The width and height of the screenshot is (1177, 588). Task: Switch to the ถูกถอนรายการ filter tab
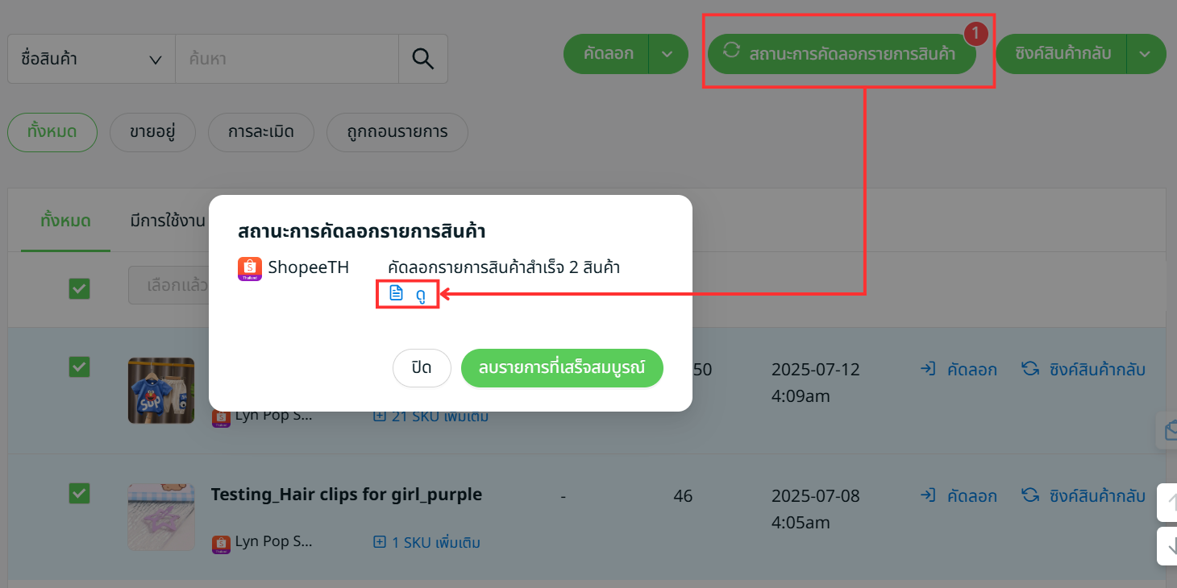397,131
